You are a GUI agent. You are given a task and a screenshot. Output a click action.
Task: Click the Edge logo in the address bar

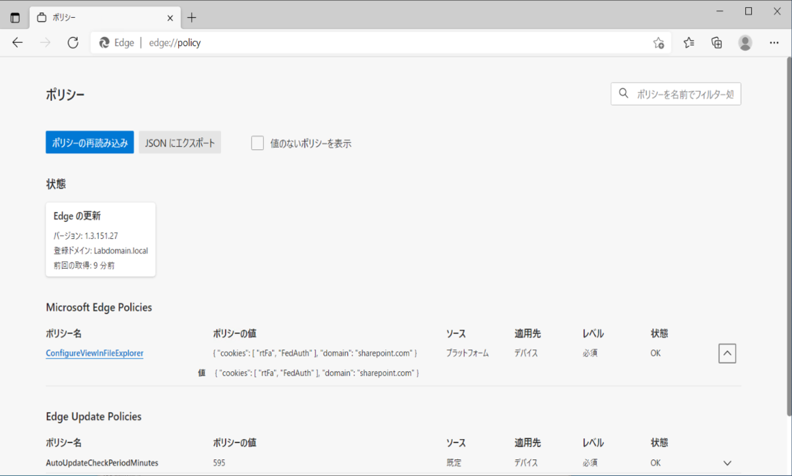104,43
